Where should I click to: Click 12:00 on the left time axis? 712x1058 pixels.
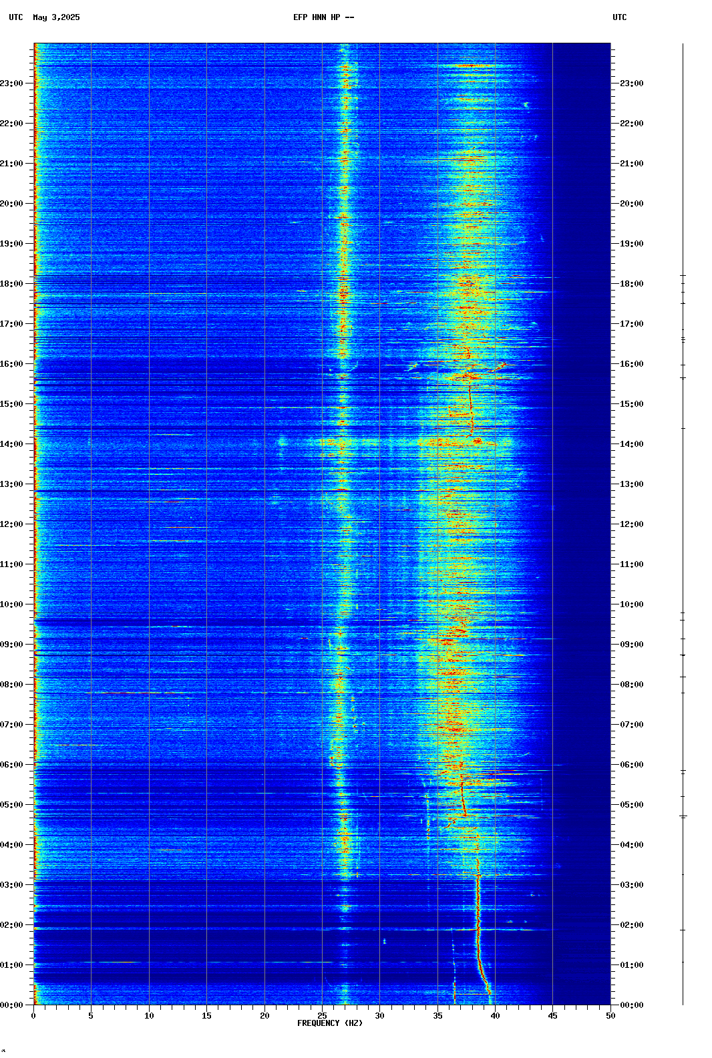[12, 524]
